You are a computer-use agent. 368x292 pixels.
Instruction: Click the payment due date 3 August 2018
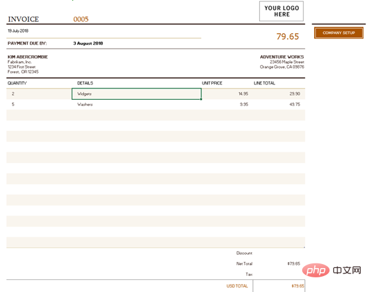click(x=88, y=43)
